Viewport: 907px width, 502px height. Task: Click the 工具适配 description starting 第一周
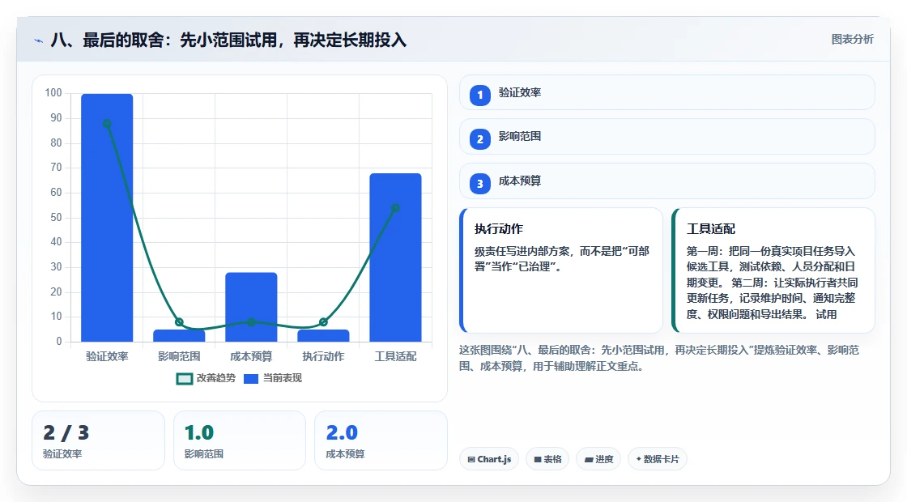click(x=773, y=283)
